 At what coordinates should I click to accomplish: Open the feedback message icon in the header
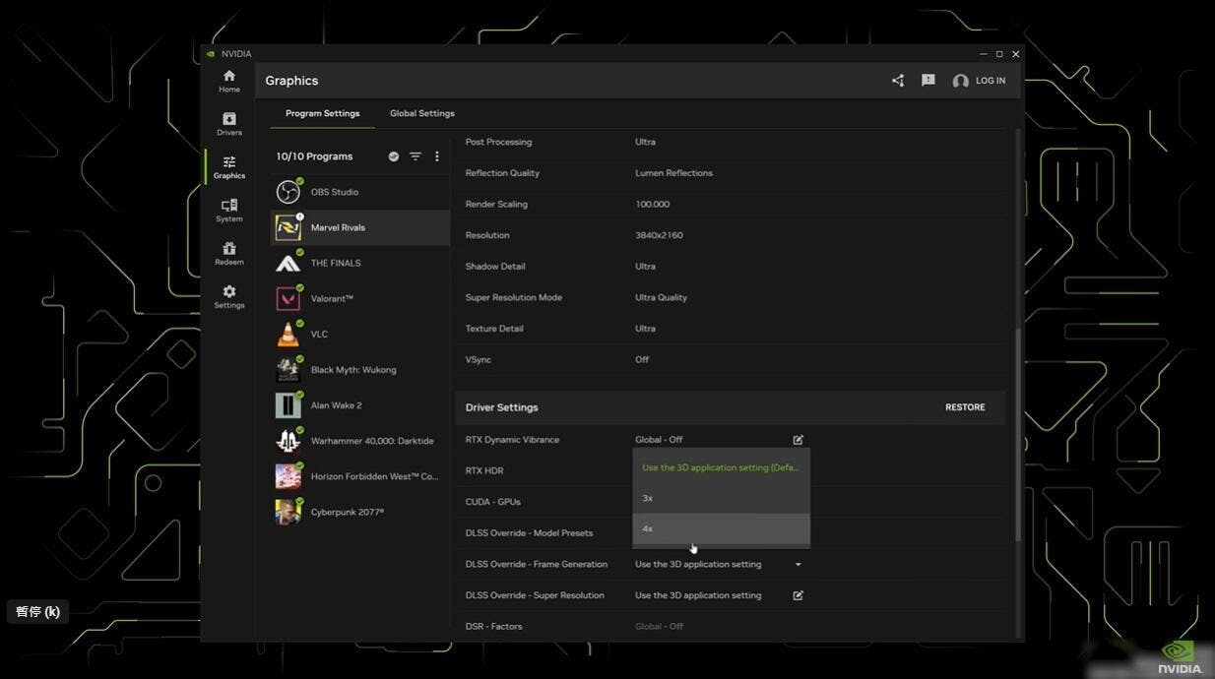tap(928, 81)
